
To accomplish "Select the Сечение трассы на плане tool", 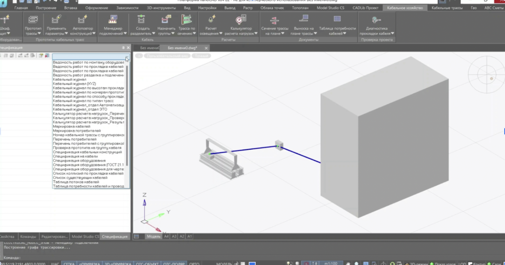I will (x=274, y=21).
